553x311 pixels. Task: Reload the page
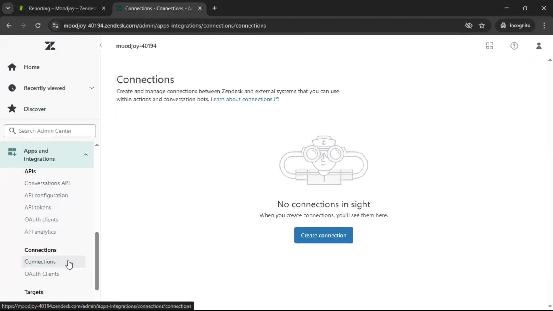(x=38, y=26)
